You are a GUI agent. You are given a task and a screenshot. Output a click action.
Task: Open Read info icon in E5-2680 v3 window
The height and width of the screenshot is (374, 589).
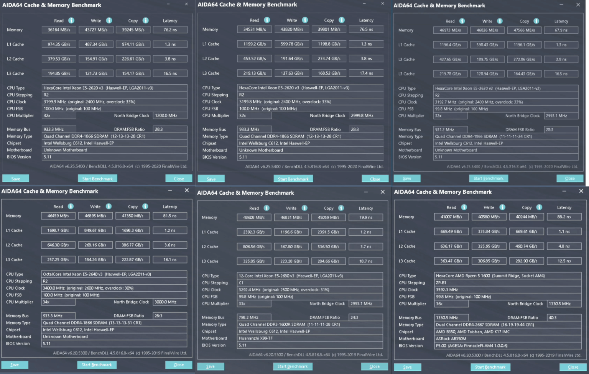click(x=267, y=208)
